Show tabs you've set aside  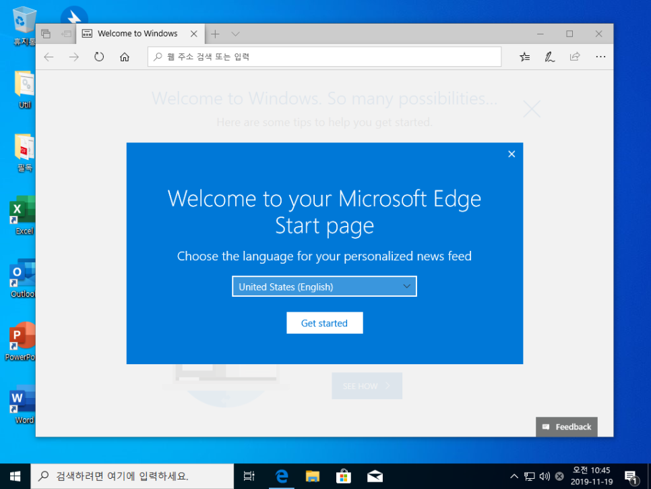point(46,34)
